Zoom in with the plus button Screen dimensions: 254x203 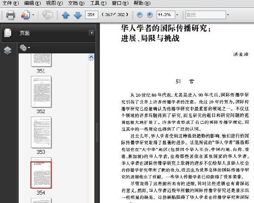point(150,15)
